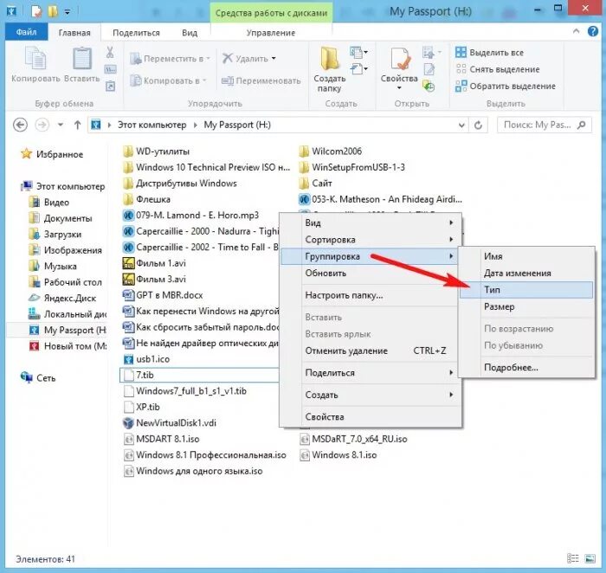This screenshot has height=573, width=606.
Task: Select the 079-M. Lamond mp3 file icon
Action: click(x=128, y=216)
